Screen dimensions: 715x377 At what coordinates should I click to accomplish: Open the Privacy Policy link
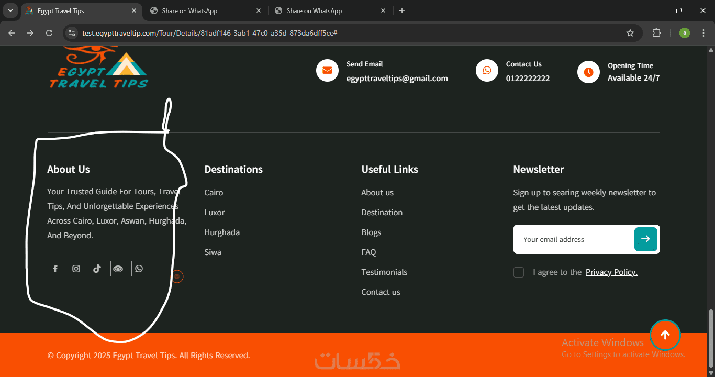coord(611,272)
